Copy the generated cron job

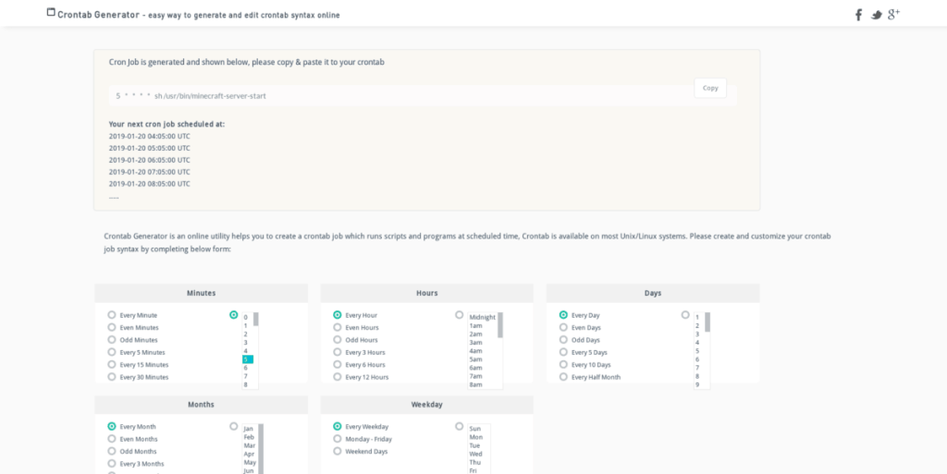point(710,89)
